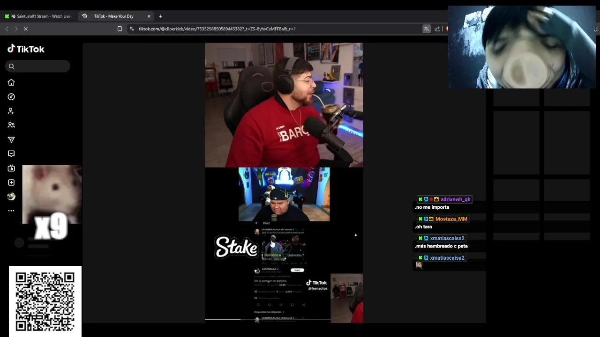Open the Friends icon in sidebar

click(11, 125)
